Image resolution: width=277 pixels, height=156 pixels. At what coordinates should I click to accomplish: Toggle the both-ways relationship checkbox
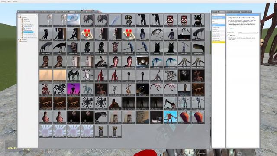229,36
